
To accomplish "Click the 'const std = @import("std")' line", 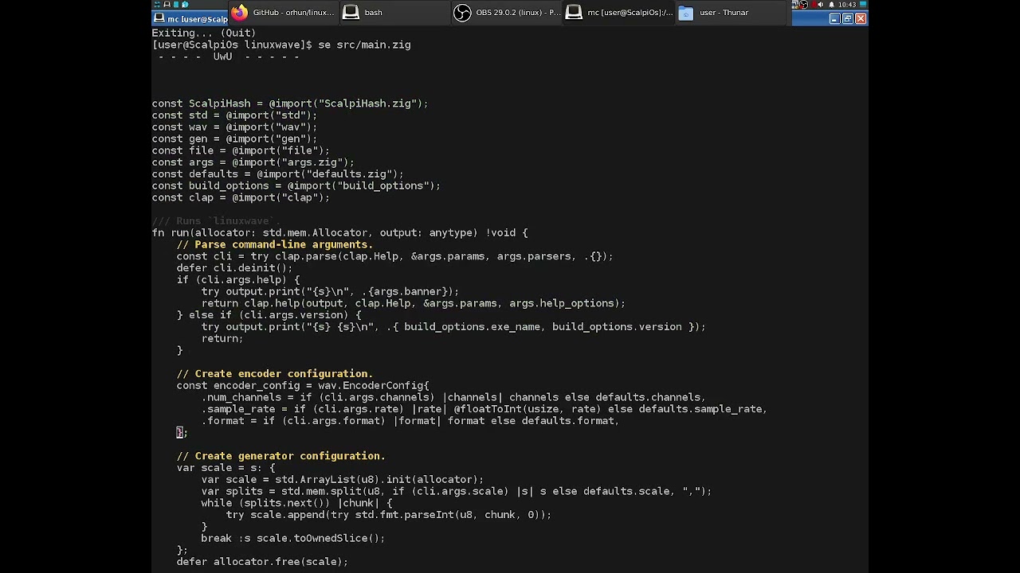I will tap(234, 115).
